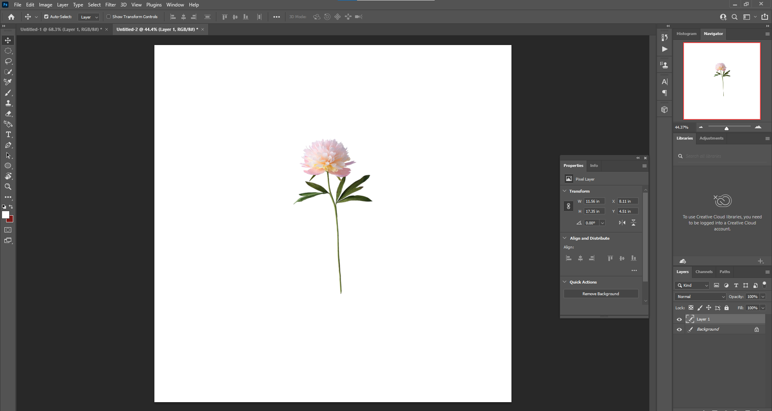Switch to the Channels tab

pyautogui.click(x=704, y=272)
